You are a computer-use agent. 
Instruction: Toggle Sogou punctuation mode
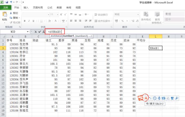point(150,98)
